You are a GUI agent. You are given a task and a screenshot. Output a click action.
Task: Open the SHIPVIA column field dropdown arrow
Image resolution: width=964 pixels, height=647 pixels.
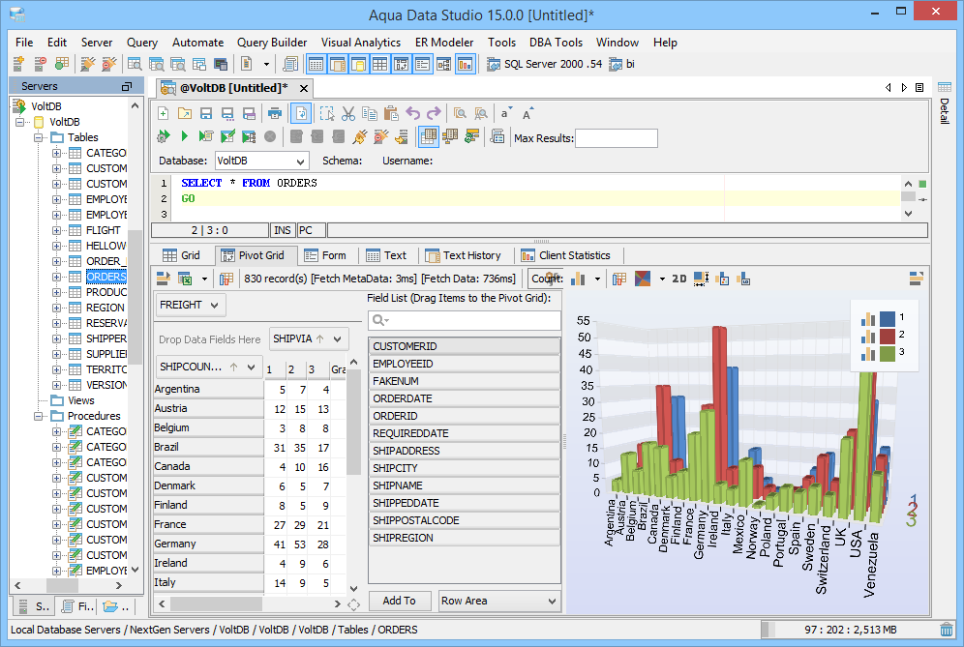point(338,339)
